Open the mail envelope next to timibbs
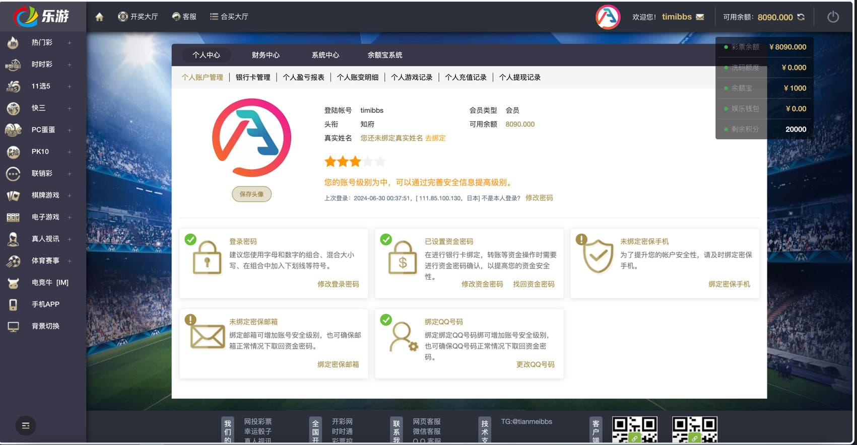 point(700,17)
